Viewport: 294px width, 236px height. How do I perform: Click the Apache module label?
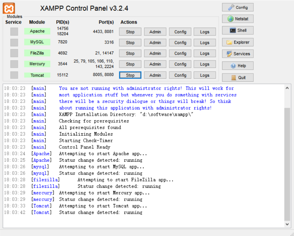37,31
